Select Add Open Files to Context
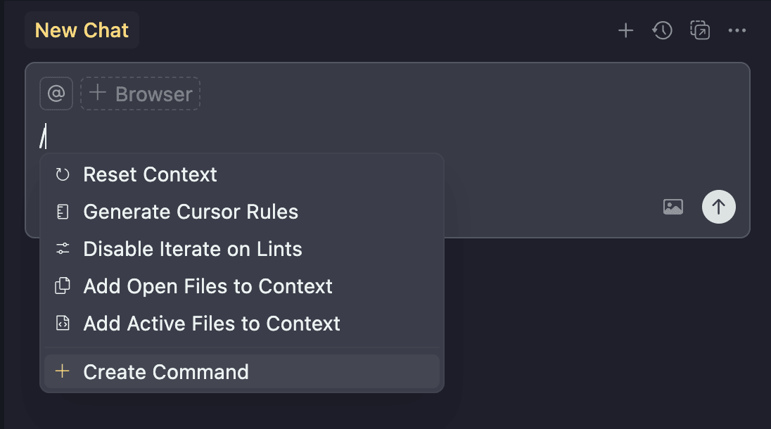This screenshot has width=771, height=429. pyautogui.click(x=208, y=286)
